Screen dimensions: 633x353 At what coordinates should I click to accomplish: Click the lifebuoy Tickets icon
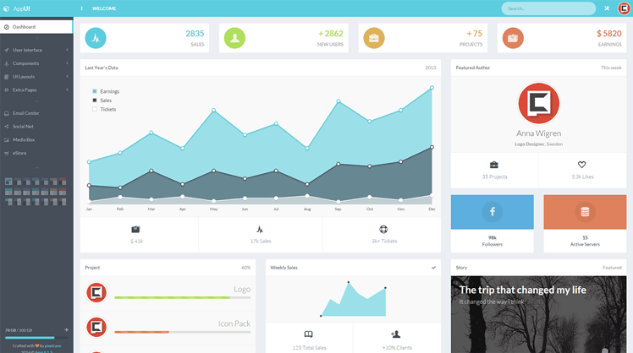pyautogui.click(x=383, y=229)
